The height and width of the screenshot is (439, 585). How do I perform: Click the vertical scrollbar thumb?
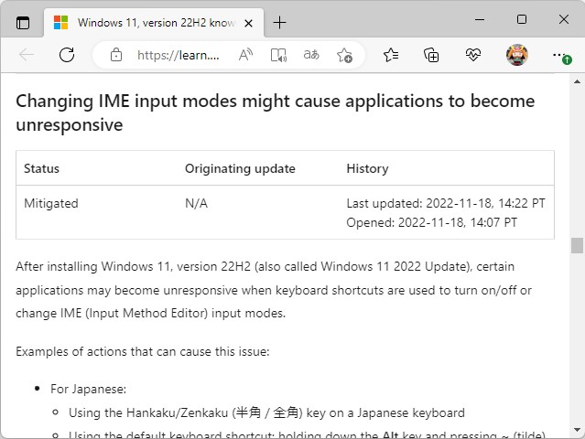click(577, 245)
